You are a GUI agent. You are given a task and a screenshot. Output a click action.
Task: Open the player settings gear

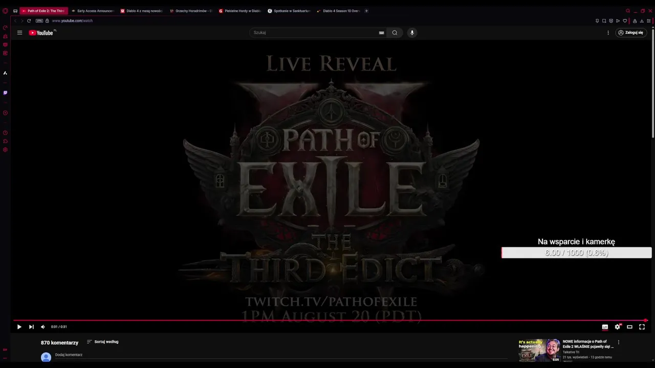pyautogui.click(x=617, y=327)
